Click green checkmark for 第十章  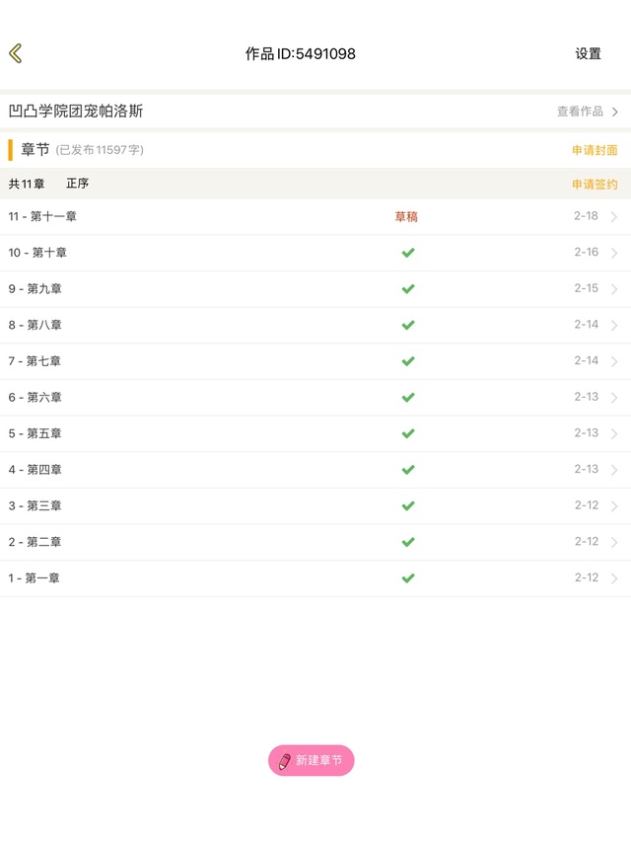[x=408, y=253]
